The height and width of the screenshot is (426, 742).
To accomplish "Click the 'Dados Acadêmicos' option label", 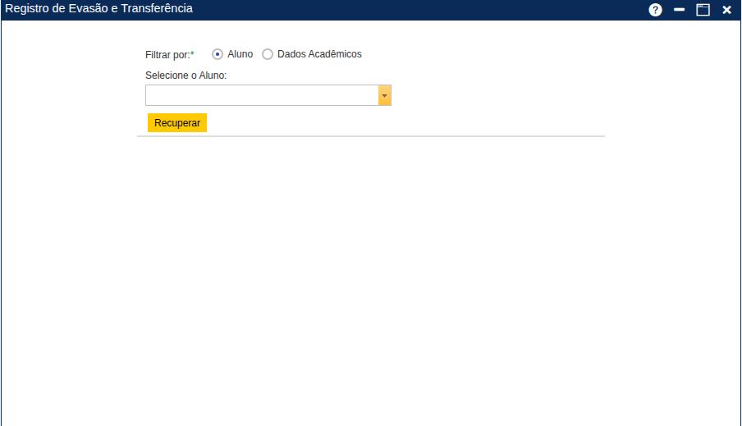I will click(319, 54).
